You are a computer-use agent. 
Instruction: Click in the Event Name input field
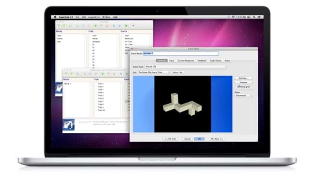[181, 53]
